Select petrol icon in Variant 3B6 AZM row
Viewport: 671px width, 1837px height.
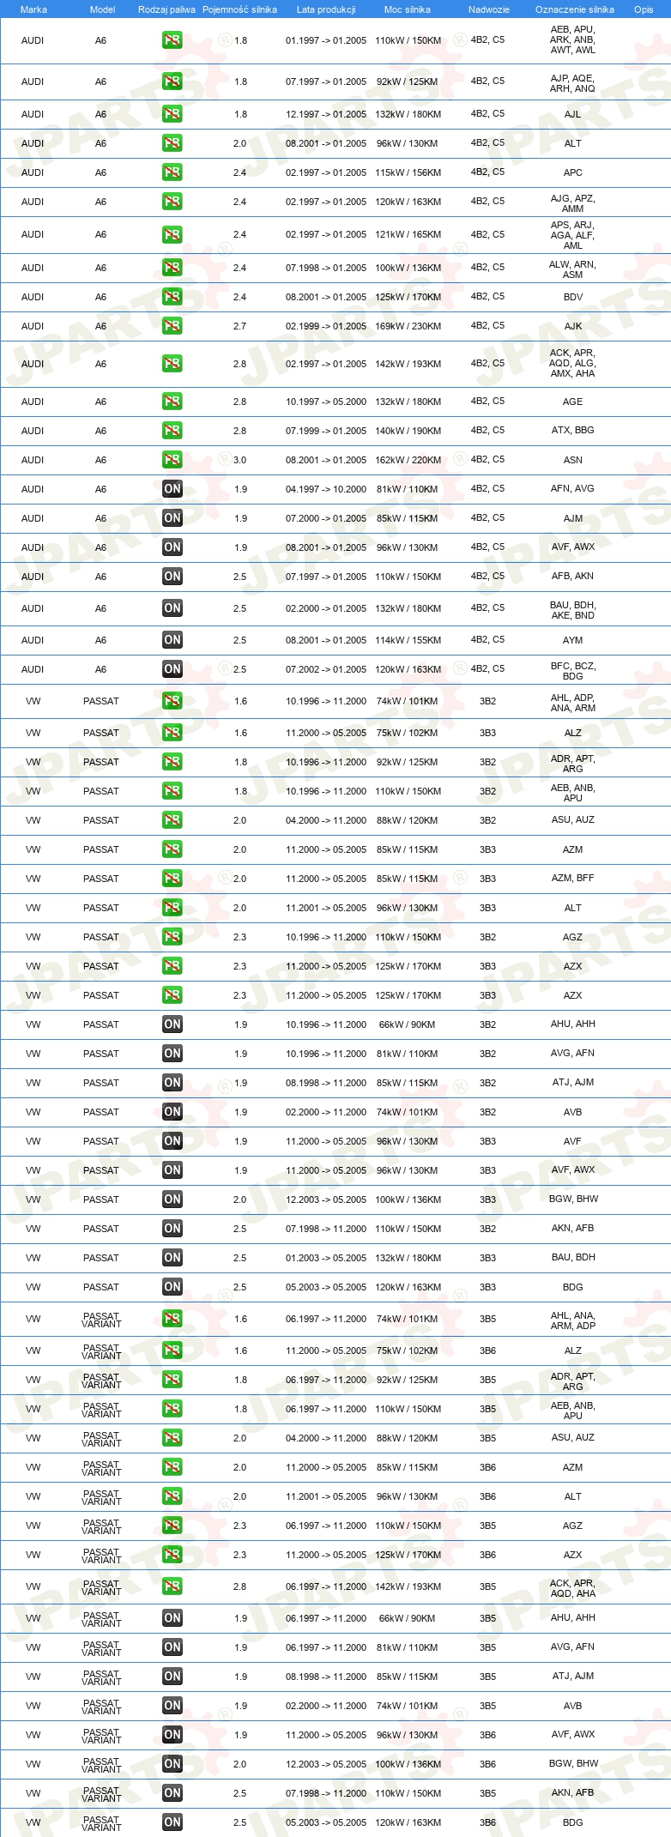coord(172,1467)
